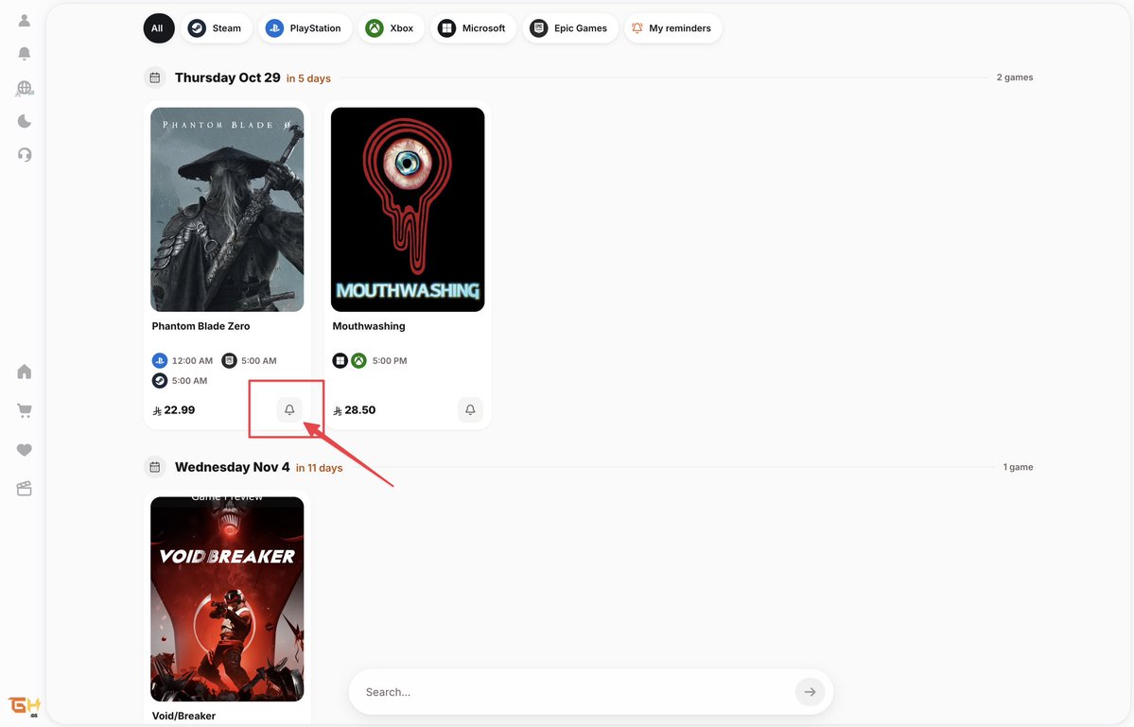This screenshot has width=1134, height=727.
Task: Click Epic Games icon beside 5:00 AM
Action: click(229, 360)
